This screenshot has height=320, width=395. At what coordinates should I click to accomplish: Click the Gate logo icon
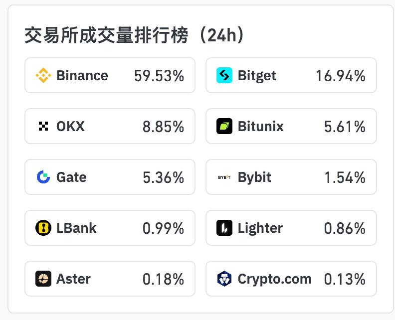(x=43, y=177)
